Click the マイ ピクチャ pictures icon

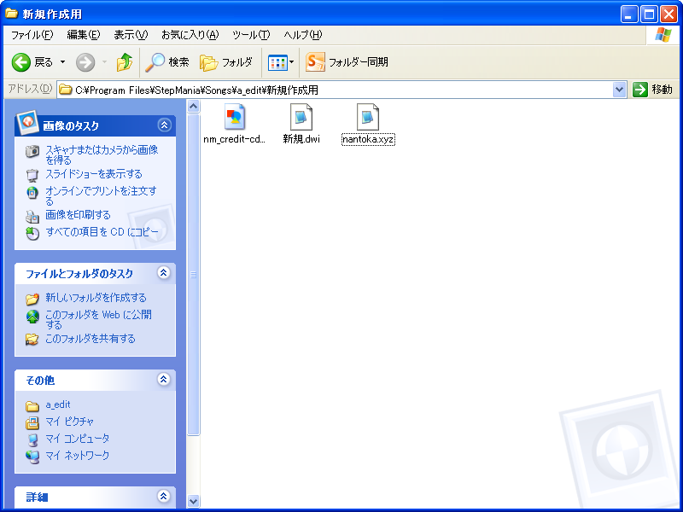tap(32, 422)
